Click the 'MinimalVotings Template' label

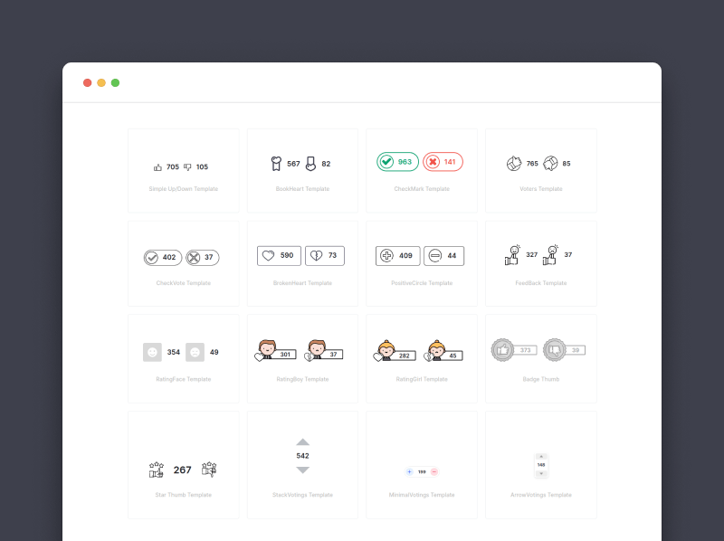[422, 495]
